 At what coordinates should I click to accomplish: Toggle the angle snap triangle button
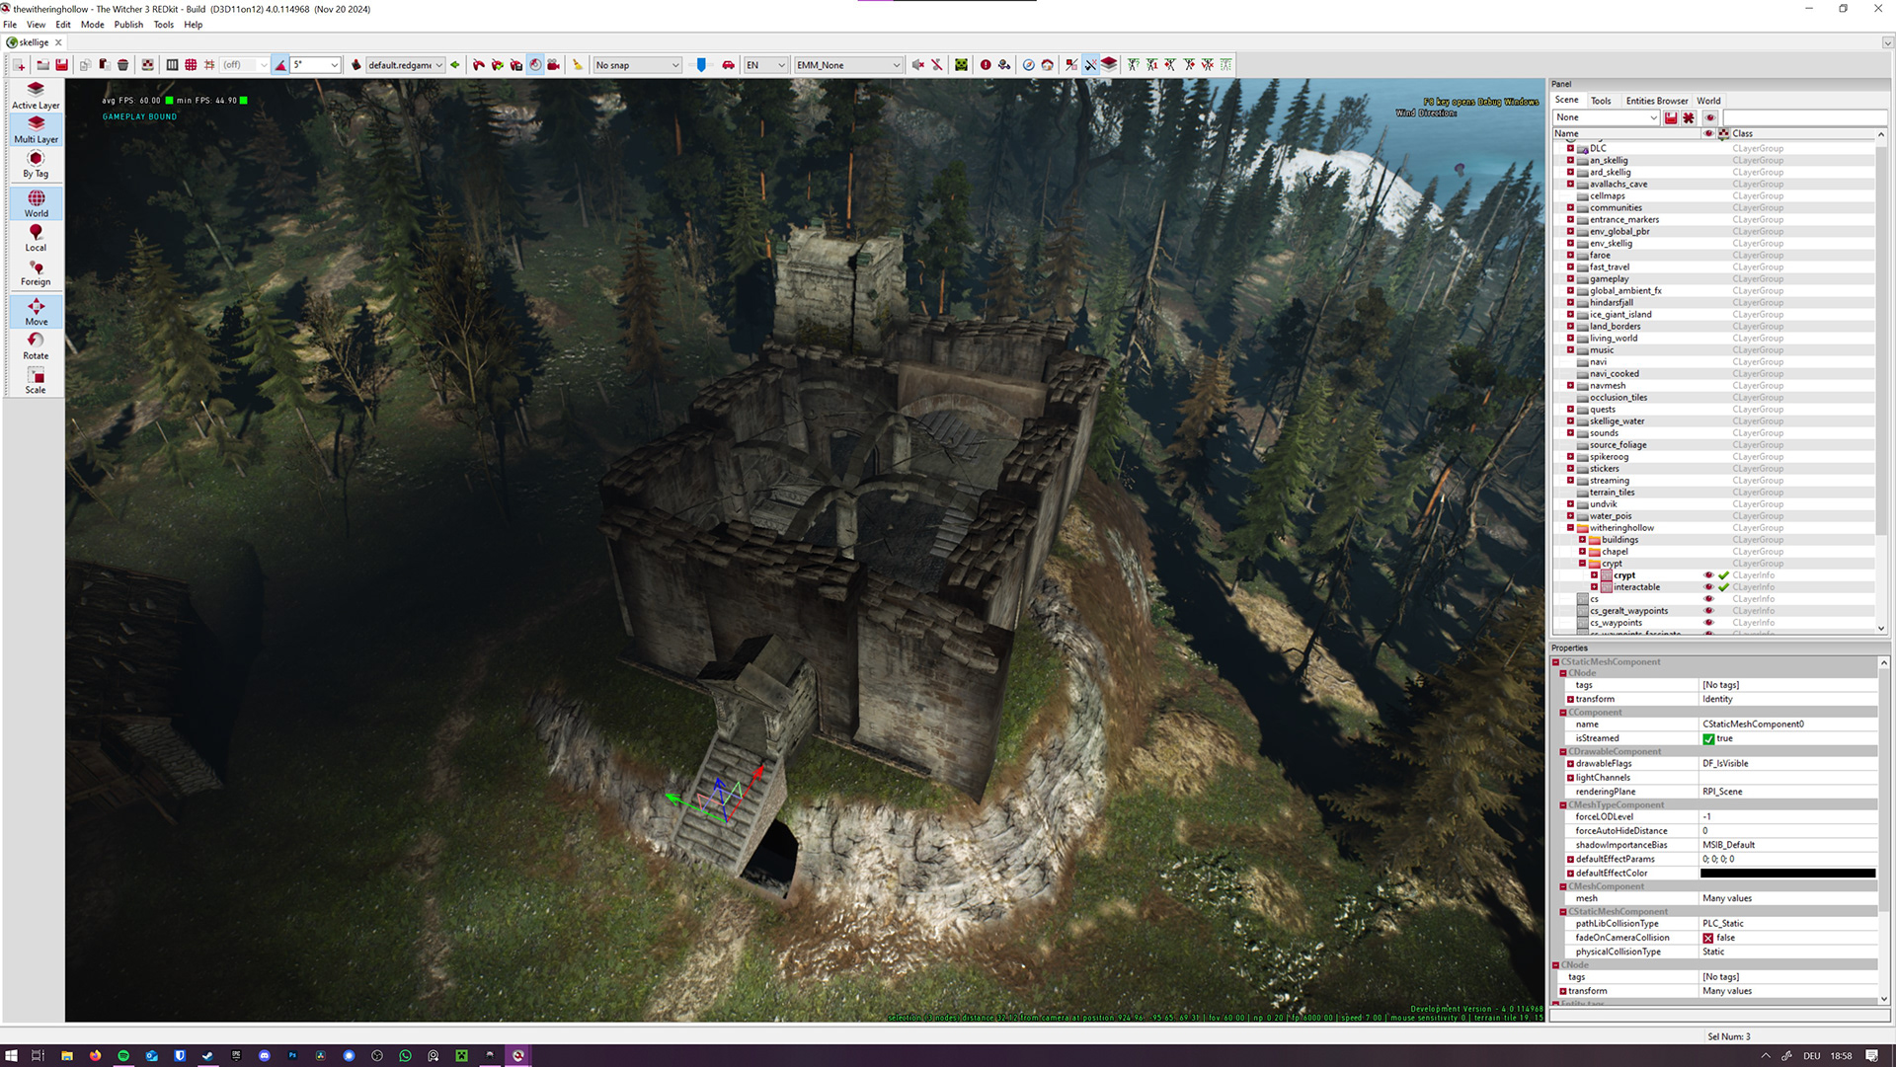(x=280, y=65)
